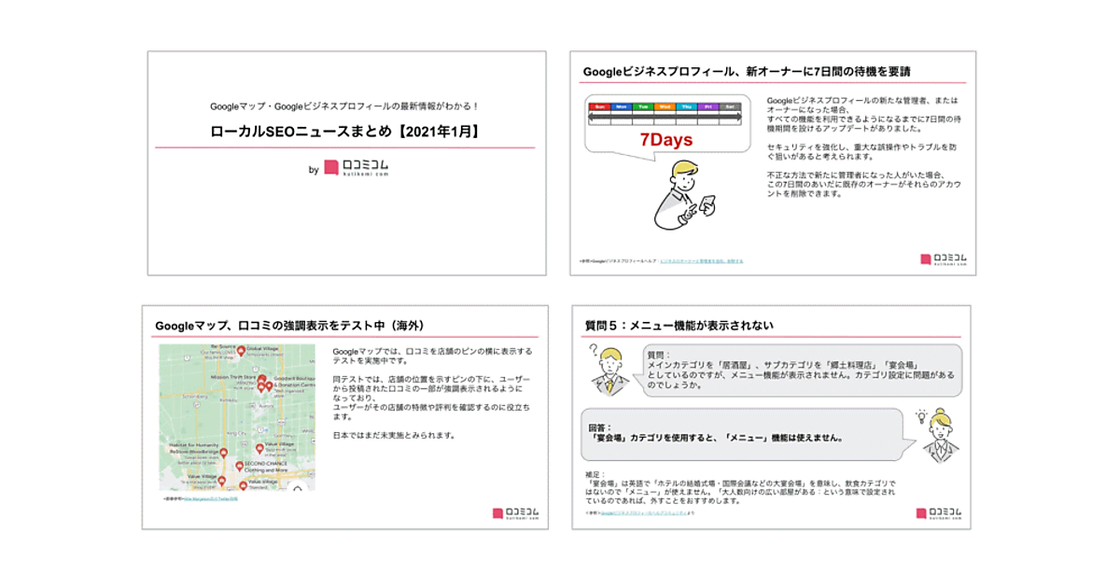Screen dimensions: 1120x588
Task: Click the Google Maps screenshot image
Action: point(237,417)
